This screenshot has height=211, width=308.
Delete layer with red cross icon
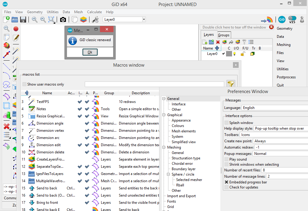tap(218, 42)
